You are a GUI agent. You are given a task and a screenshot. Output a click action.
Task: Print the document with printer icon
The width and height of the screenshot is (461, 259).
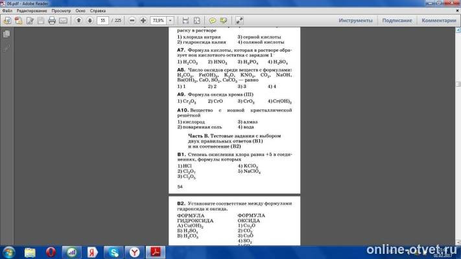(52, 21)
